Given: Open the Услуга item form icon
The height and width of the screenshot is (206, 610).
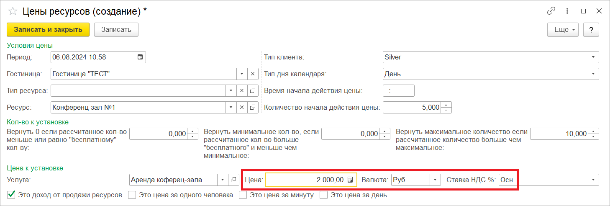Looking at the screenshot, I should pyautogui.click(x=234, y=180).
